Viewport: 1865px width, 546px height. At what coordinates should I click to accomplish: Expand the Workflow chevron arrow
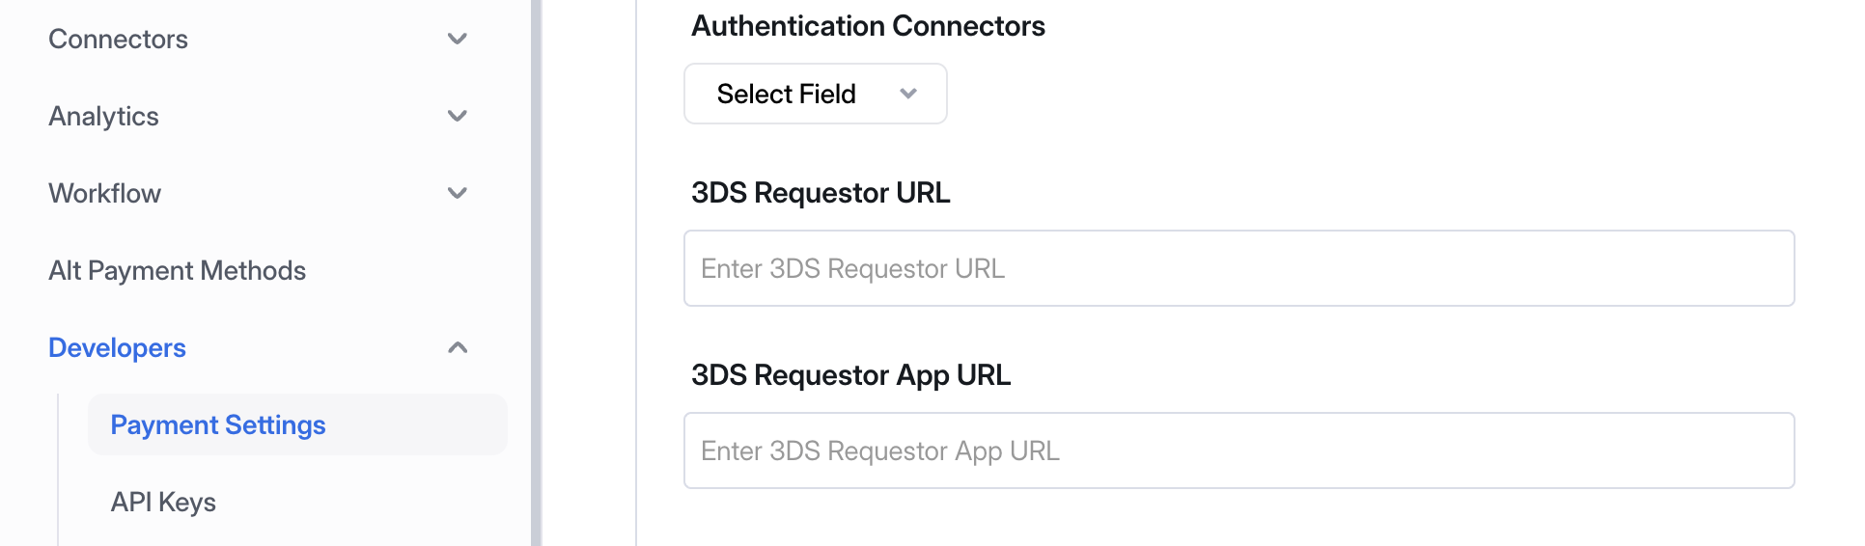click(458, 193)
